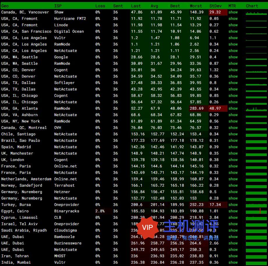Click show for India Mumbai Vultr
This screenshot has height=266, width=268.
(x=233, y=262)
